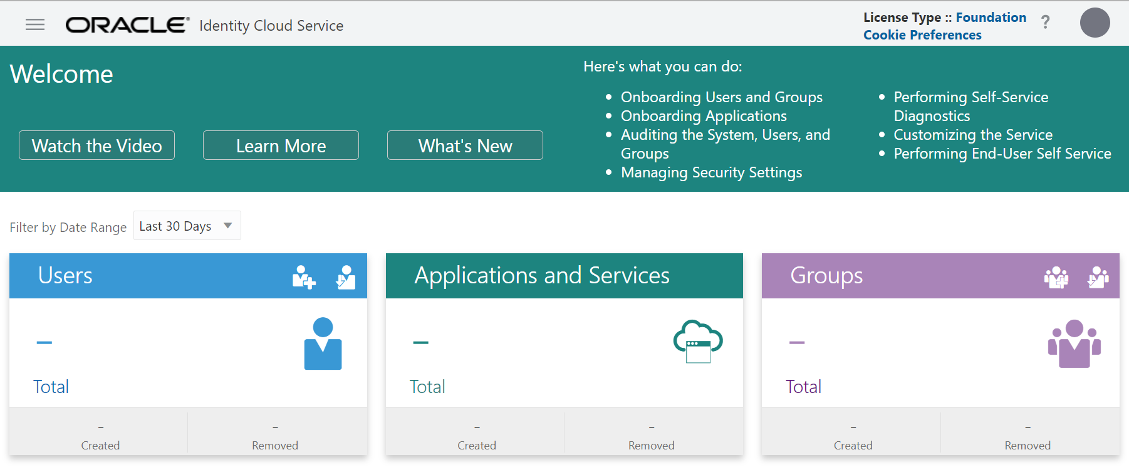Click the import users icon in Users header

tap(346, 276)
